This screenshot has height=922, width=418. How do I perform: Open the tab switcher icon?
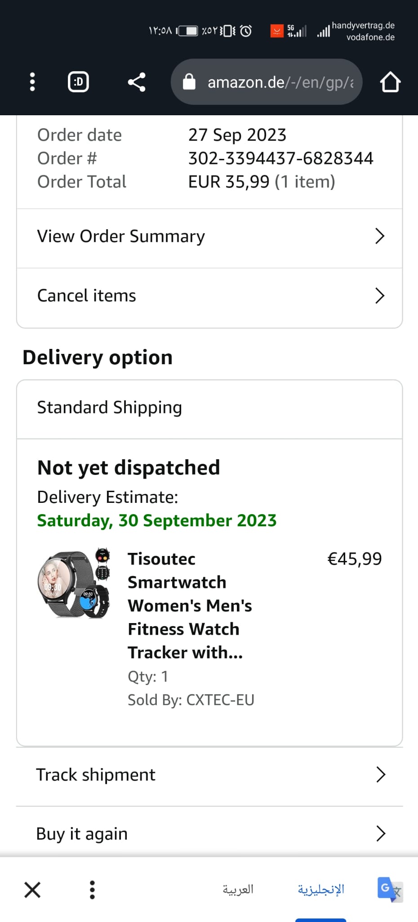[x=78, y=82]
